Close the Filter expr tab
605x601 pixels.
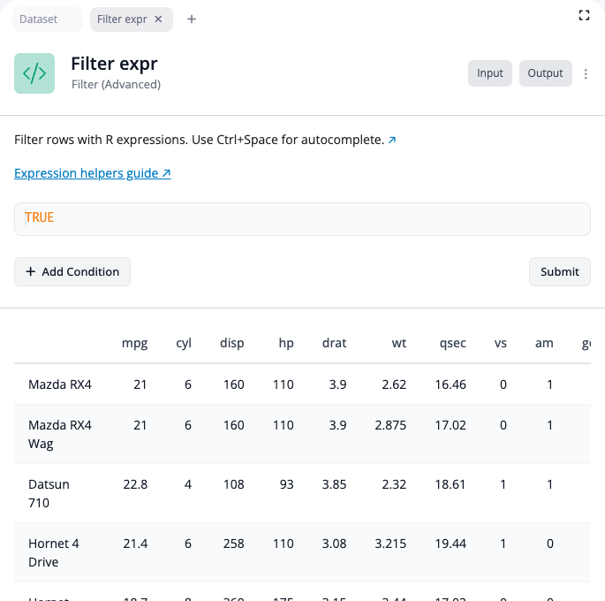click(x=158, y=19)
